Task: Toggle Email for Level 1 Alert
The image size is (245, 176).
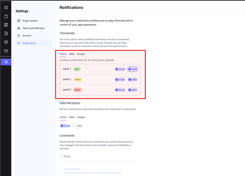Action: pyautogui.click(x=120, y=69)
